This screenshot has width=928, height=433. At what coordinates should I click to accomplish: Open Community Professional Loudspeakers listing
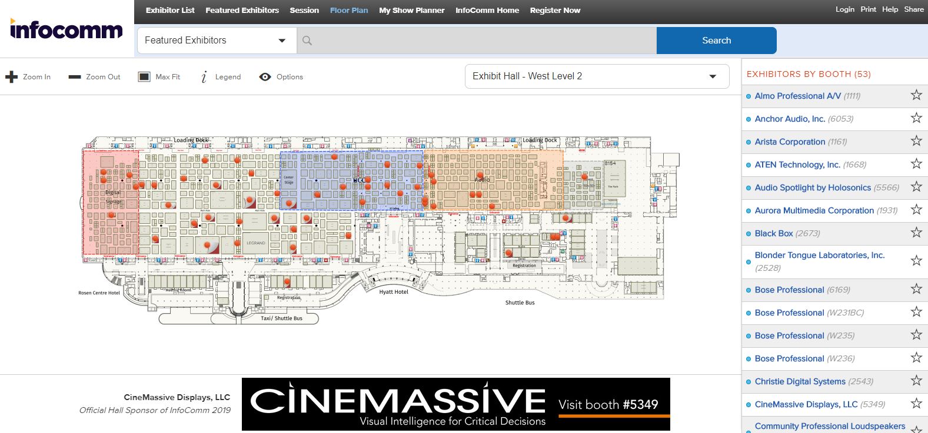tap(830, 426)
